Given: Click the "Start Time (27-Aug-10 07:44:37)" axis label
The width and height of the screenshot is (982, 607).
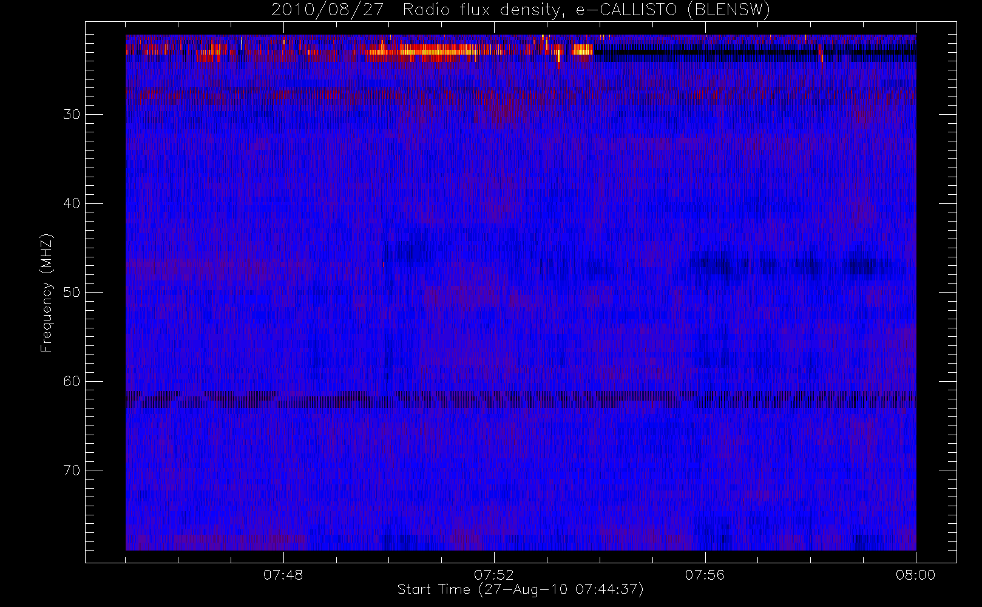Looking at the screenshot, I should tap(520, 589).
